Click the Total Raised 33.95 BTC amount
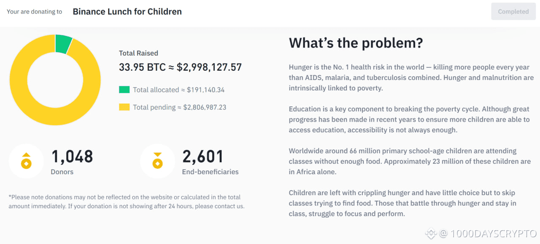Image resolution: width=540 pixels, height=244 pixels. [180, 67]
